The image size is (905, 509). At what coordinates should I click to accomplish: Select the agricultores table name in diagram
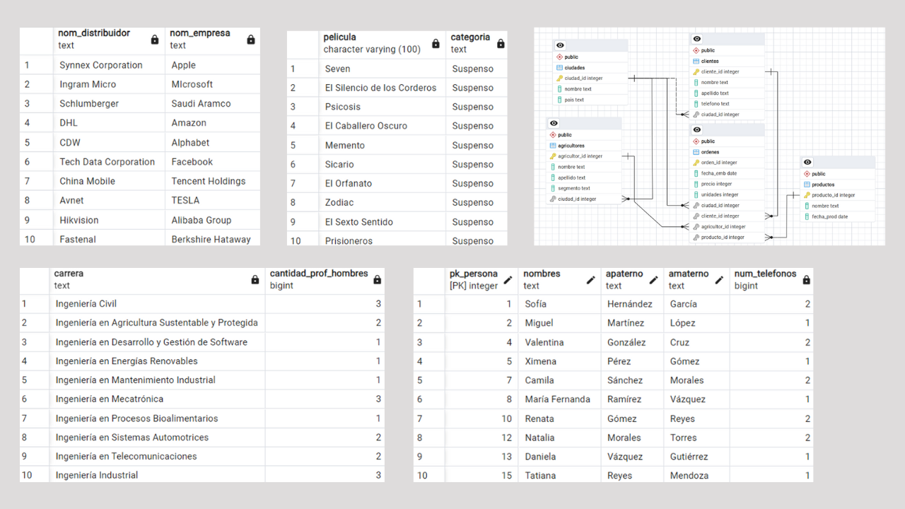pos(571,146)
